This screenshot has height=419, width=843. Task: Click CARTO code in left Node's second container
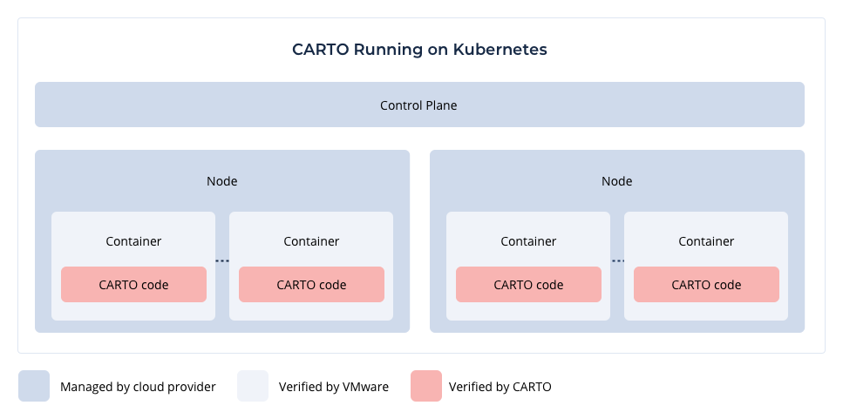tap(311, 285)
